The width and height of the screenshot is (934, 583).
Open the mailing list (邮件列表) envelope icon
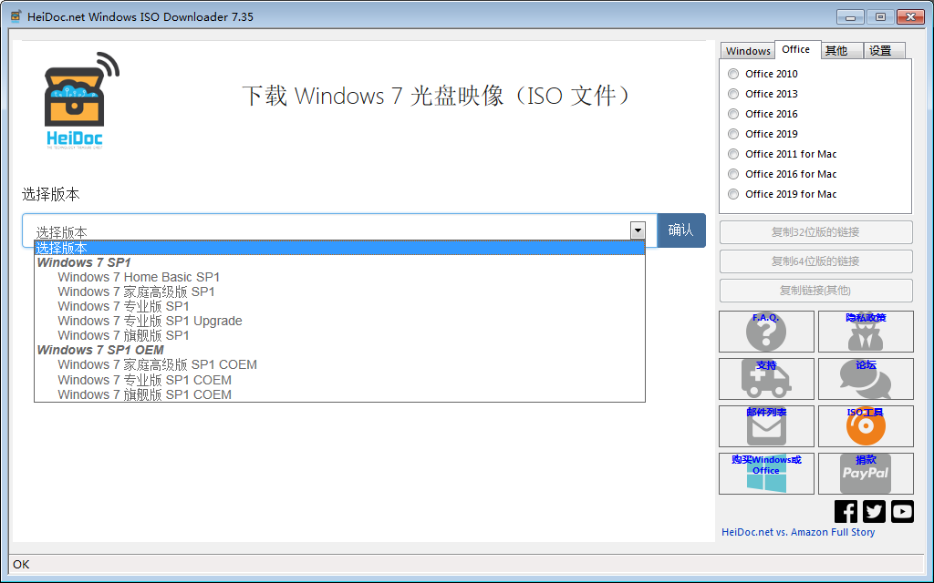766,426
